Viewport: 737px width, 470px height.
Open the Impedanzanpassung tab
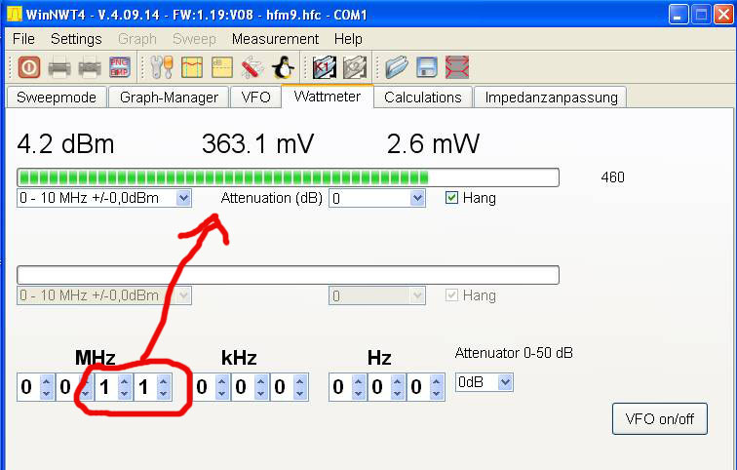pos(551,97)
